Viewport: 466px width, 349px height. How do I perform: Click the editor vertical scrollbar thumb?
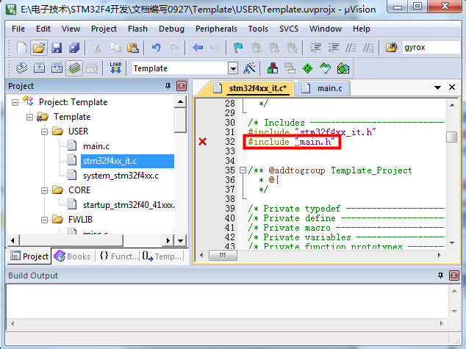point(452,137)
